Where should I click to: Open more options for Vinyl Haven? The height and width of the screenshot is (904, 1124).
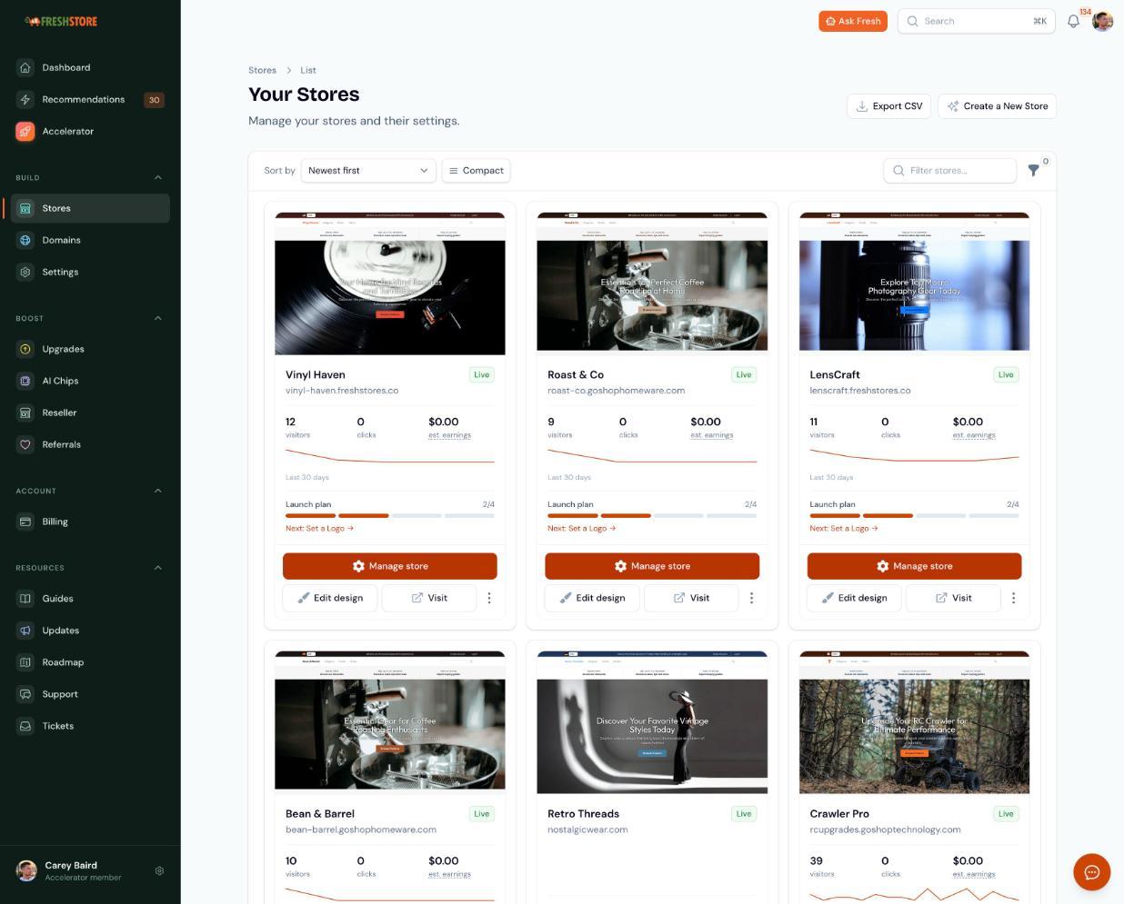click(489, 598)
